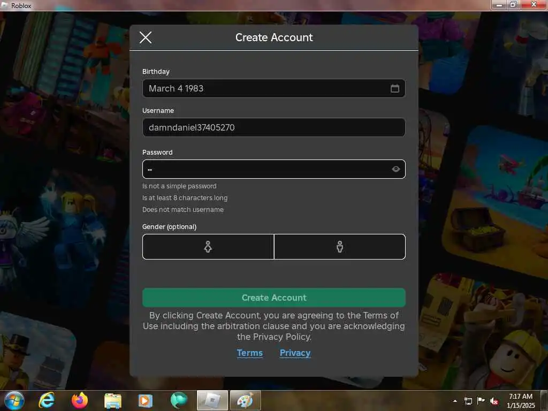Click 'Is not a simple password' hint text
This screenshot has height=411, width=548.
pos(179,186)
